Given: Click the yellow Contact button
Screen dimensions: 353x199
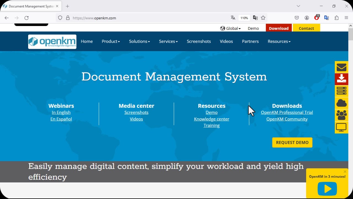Looking at the screenshot, I should pos(306,28).
